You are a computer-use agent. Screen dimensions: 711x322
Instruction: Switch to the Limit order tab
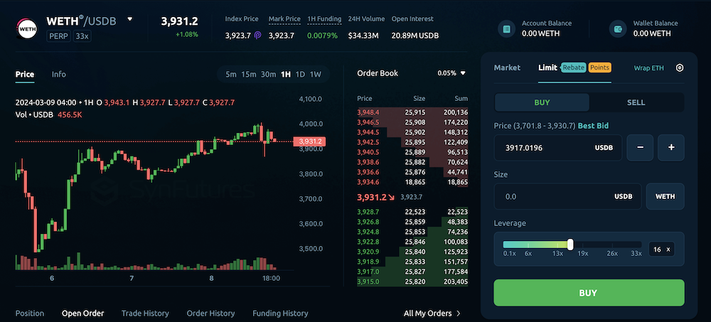(x=547, y=68)
